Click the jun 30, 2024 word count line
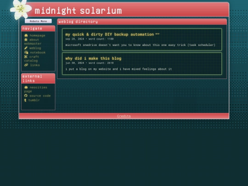Viewport: 248px width, 186px height. click(x=90, y=63)
